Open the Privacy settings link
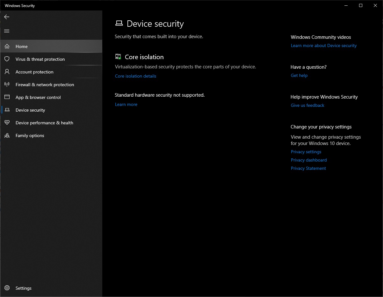Screen dimensions: 383x297 coord(306,152)
